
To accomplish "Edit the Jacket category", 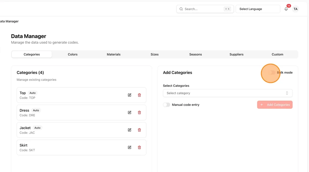I will tap(129, 130).
